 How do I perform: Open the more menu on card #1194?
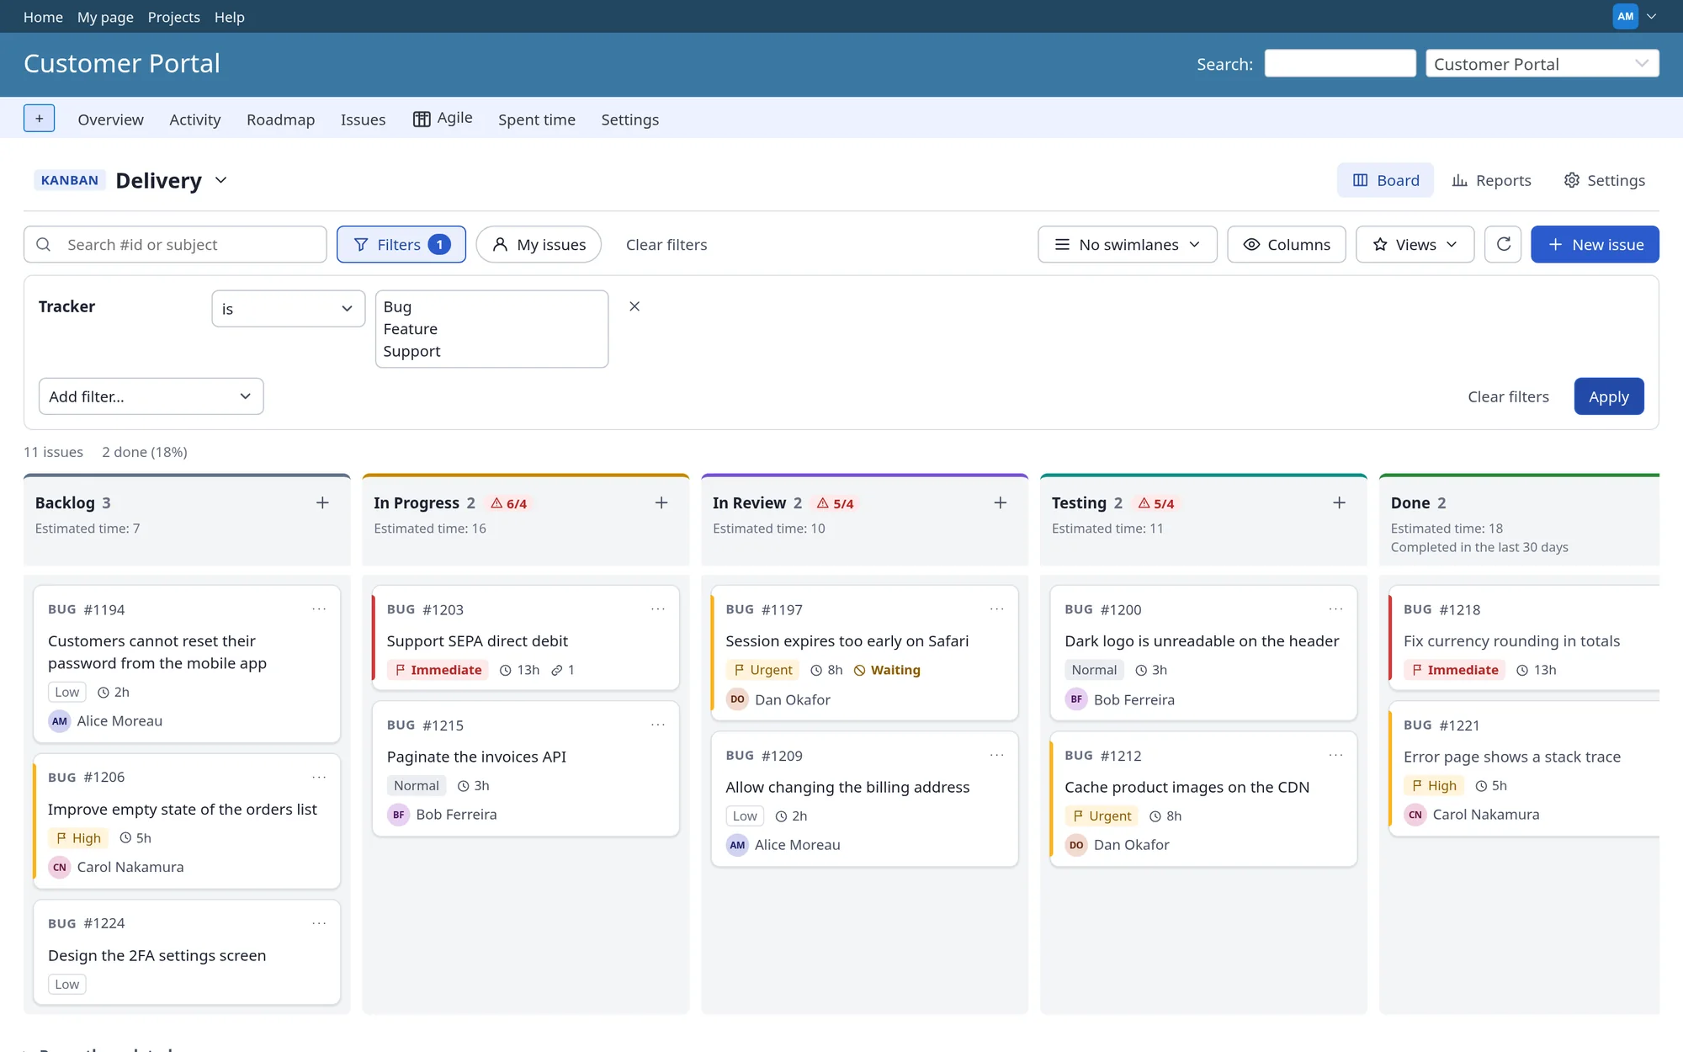(319, 608)
